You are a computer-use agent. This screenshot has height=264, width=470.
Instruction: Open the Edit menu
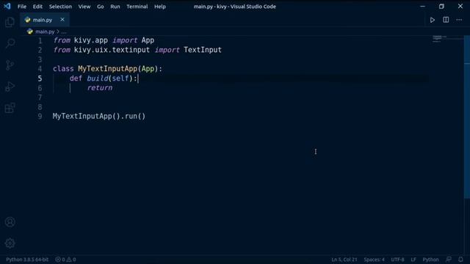pos(37,7)
